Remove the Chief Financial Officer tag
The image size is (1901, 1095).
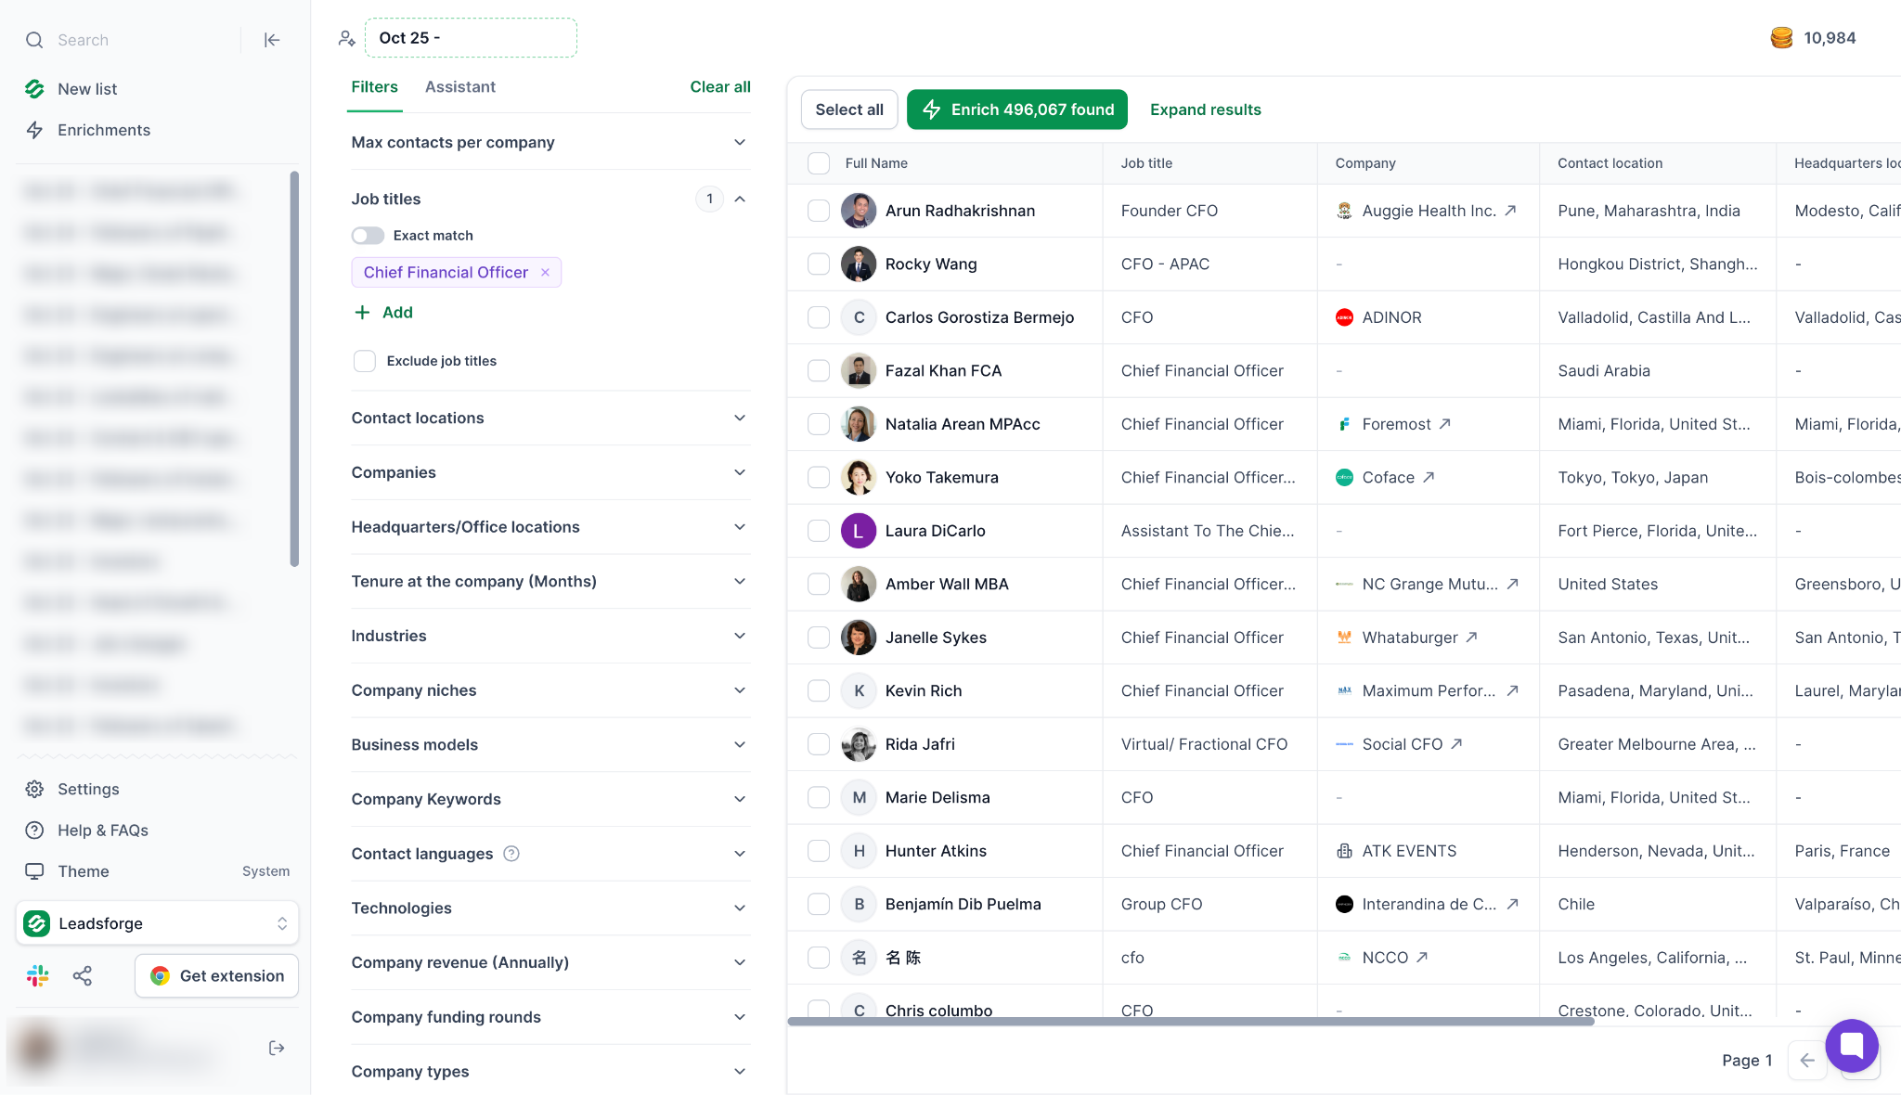pyautogui.click(x=546, y=272)
